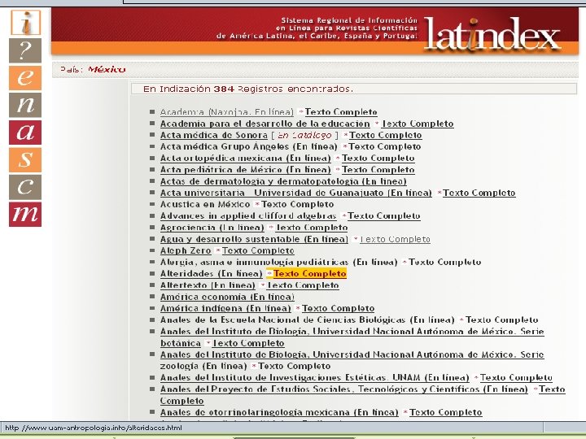Select the 'n' sidebar tile
This screenshot has width=586, height=439.
click(25, 105)
